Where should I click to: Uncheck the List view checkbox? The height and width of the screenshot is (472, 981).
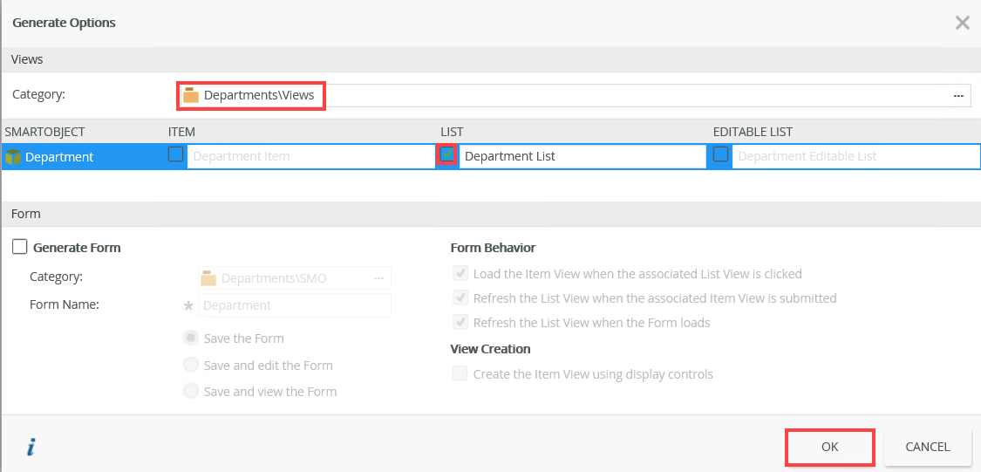point(446,154)
